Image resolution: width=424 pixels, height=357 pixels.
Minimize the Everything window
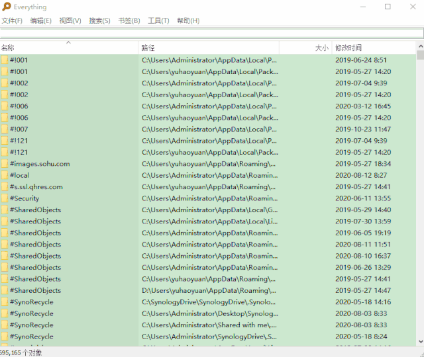tap(363, 7)
